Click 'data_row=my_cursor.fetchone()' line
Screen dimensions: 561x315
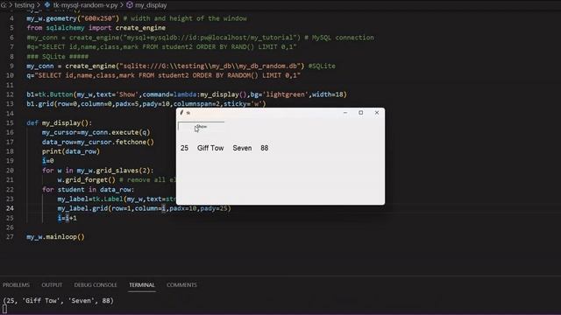point(98,142)
